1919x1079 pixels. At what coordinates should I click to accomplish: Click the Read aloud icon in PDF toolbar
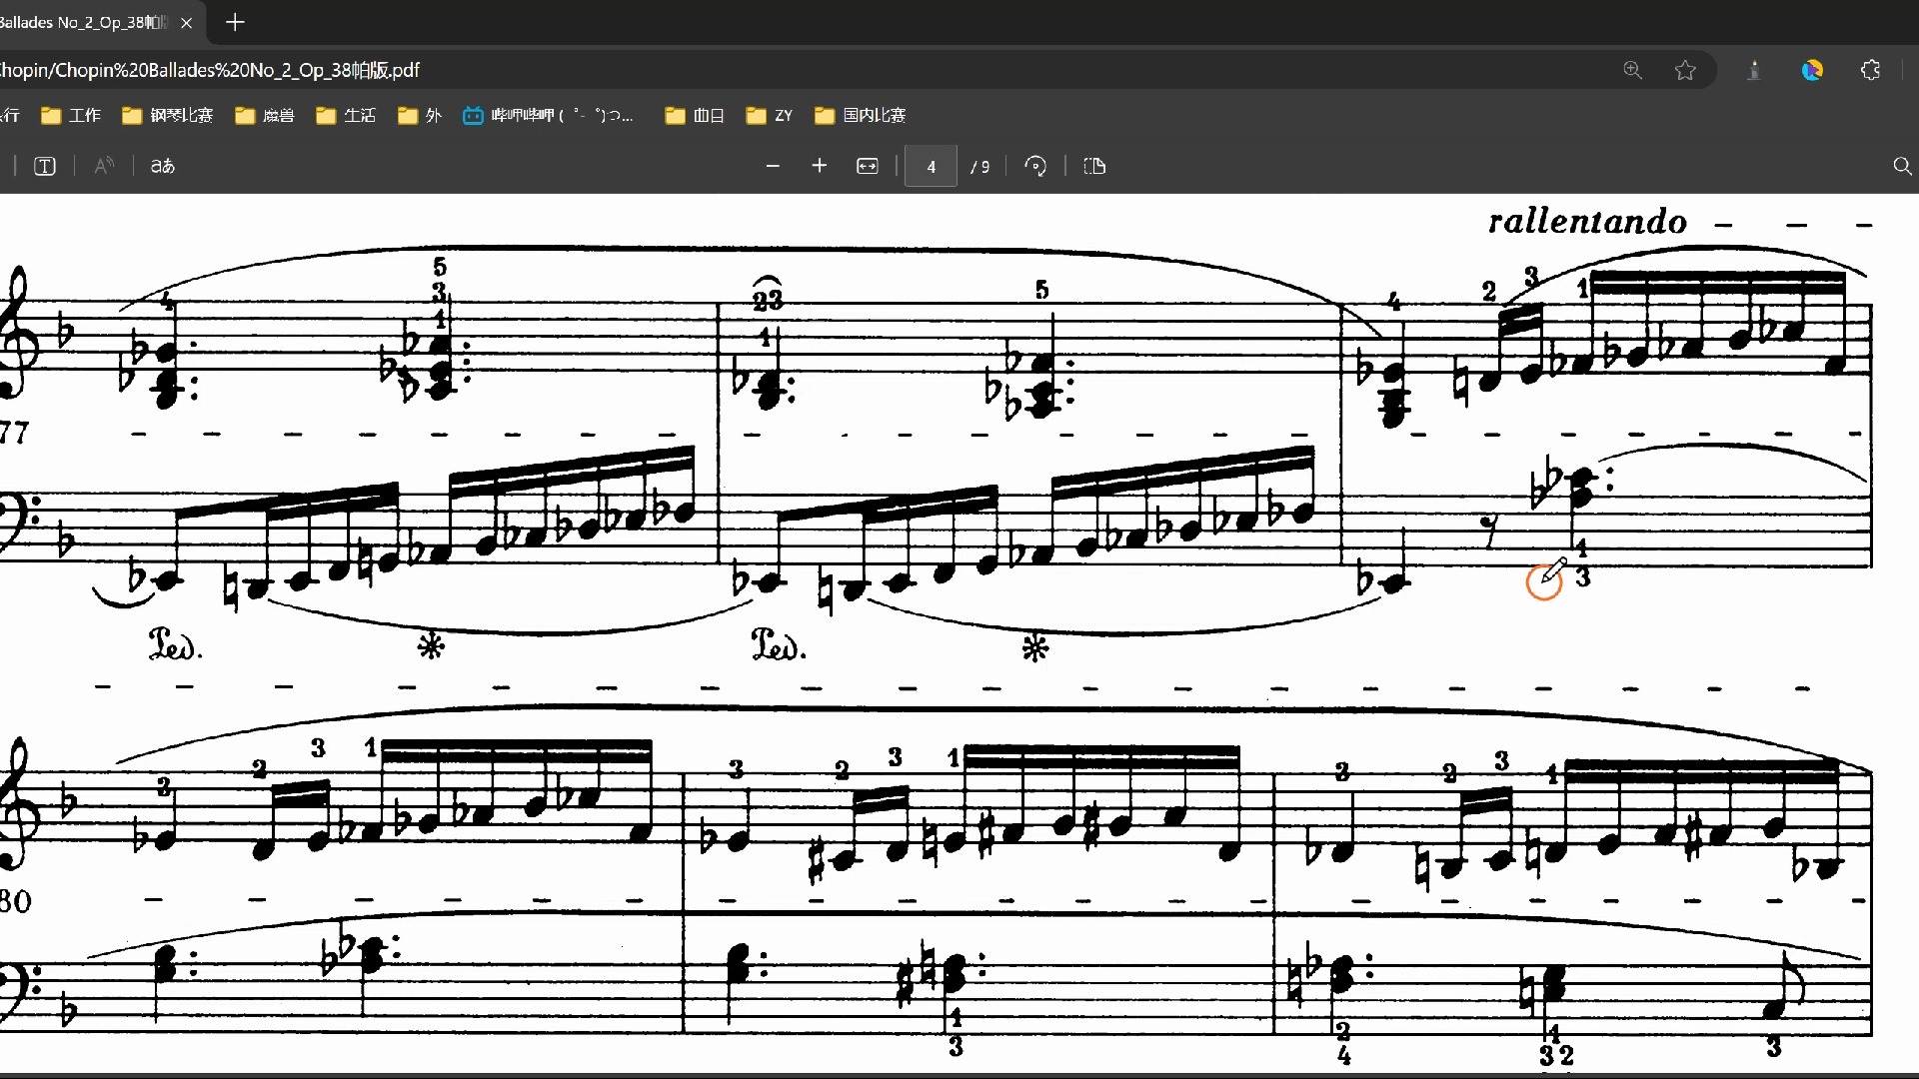(x=104, y=166)
